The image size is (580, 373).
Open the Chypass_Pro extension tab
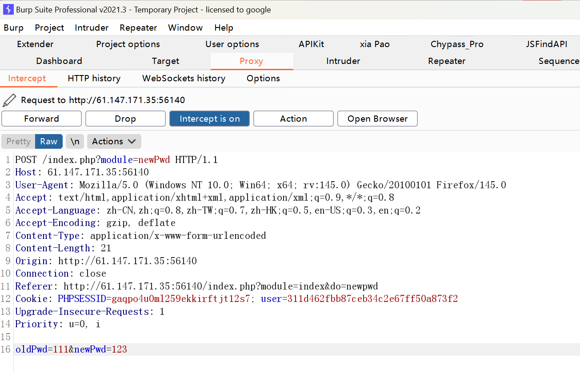(457, 44)
